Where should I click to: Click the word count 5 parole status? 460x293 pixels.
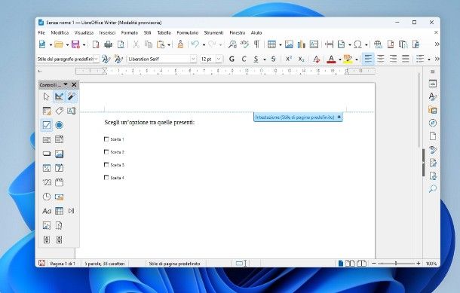click(x=104, y=264)
